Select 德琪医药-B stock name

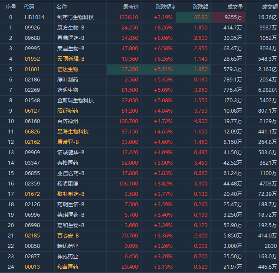pos(71,215)
